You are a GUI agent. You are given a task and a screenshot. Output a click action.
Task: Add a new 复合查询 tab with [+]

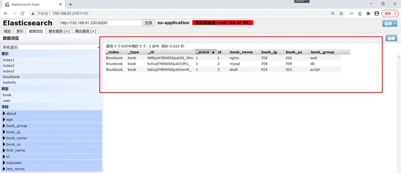click(93, 31)
